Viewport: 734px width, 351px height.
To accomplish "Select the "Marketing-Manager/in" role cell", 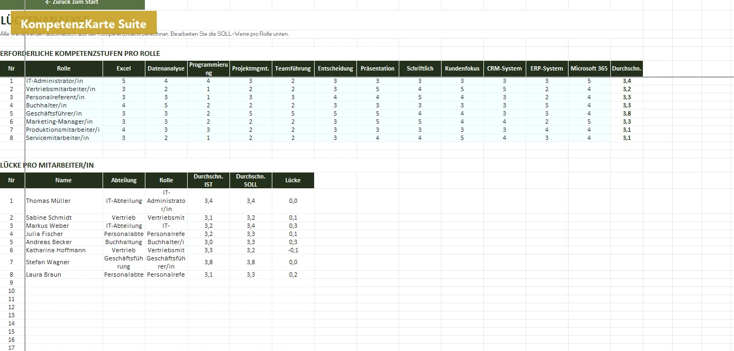I will 64,122.
